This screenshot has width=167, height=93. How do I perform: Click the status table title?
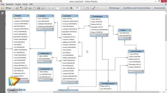pos(123,30)
